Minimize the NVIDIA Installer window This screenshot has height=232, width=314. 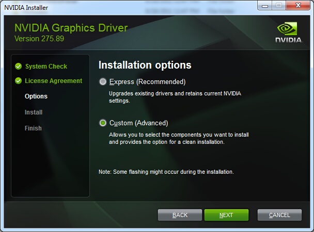(265, 6)
